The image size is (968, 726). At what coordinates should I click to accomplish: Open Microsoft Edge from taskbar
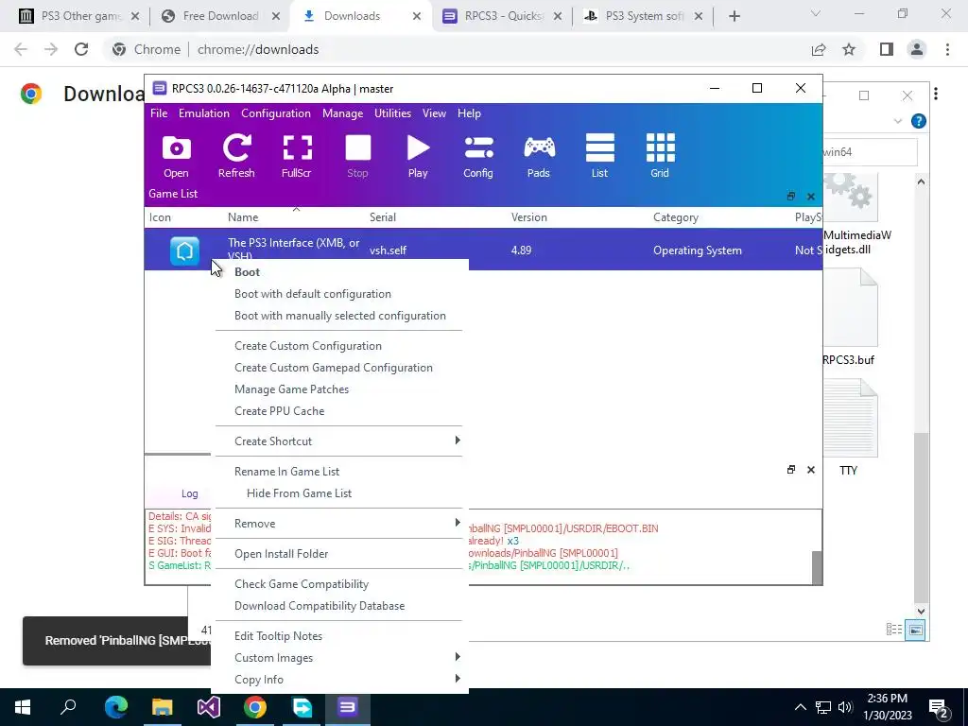115,707
